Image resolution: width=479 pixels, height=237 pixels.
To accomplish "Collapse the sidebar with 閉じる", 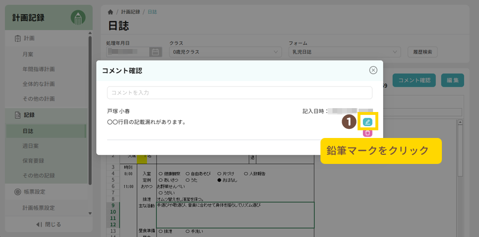I will [49, 225].
